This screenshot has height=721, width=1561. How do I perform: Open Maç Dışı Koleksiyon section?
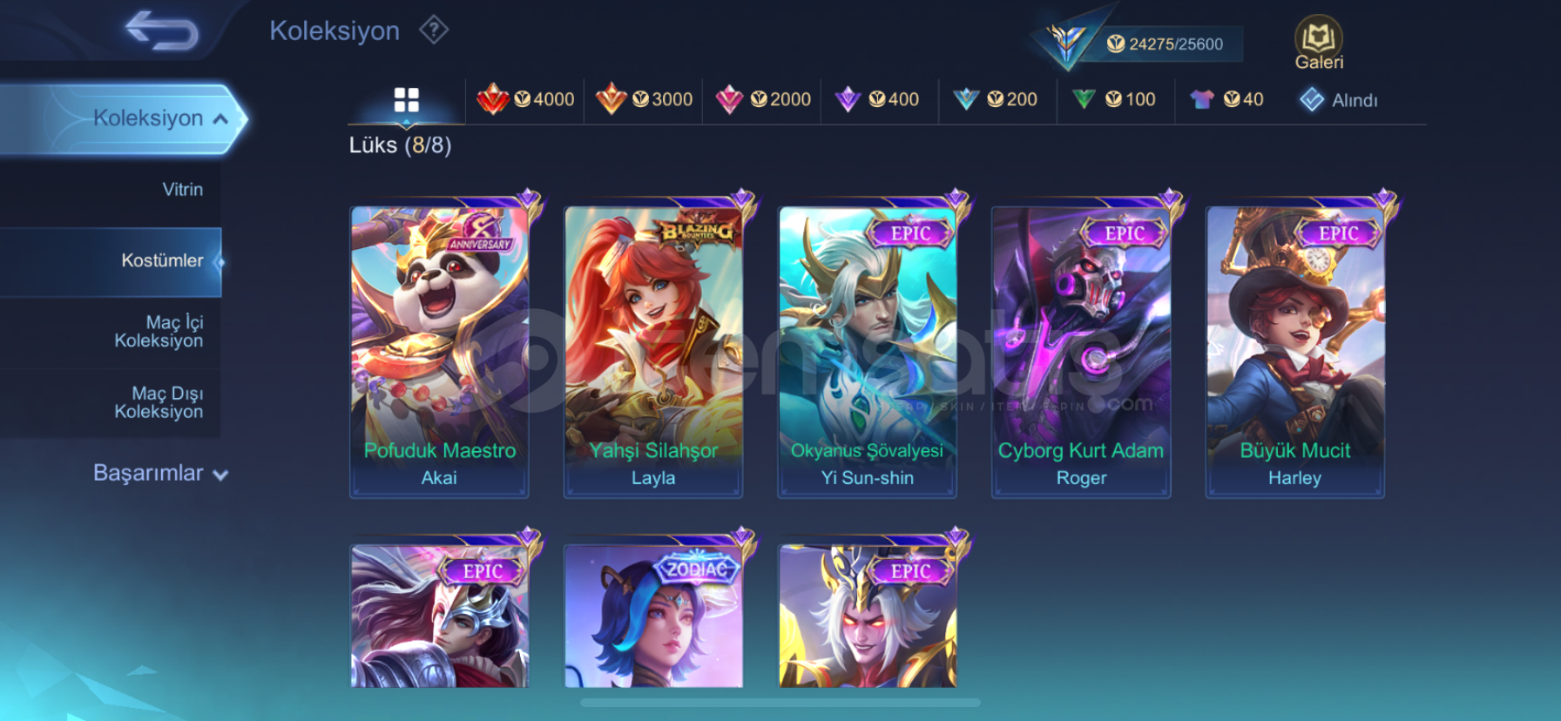point(111,402)
